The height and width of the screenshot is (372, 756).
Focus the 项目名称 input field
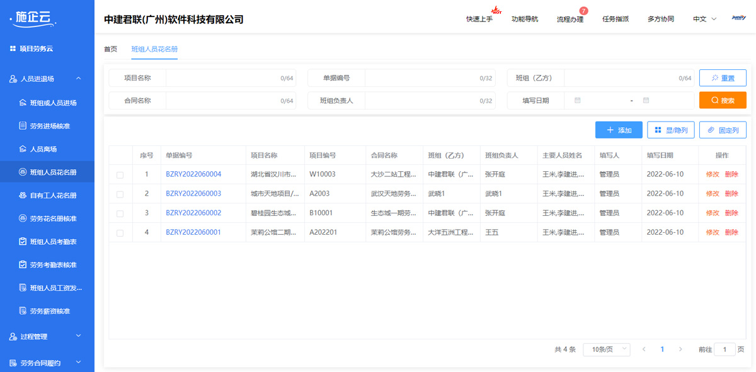click(x=231, y=78)
